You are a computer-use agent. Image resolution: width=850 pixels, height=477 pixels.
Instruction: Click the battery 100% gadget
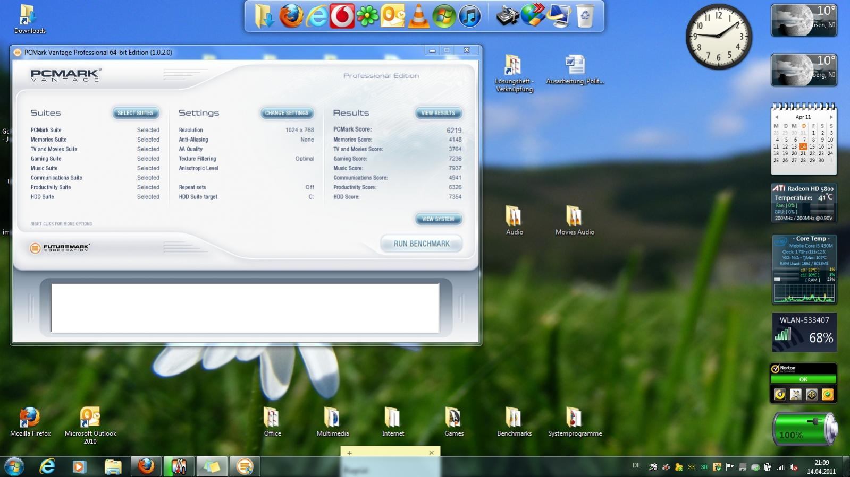[x=804, y=429]
